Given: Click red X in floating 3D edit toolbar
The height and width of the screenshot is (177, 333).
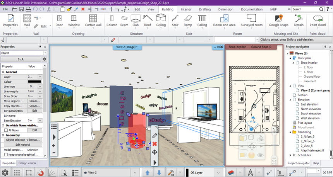Looking at the screenshot, I should [x=154, y=144].
